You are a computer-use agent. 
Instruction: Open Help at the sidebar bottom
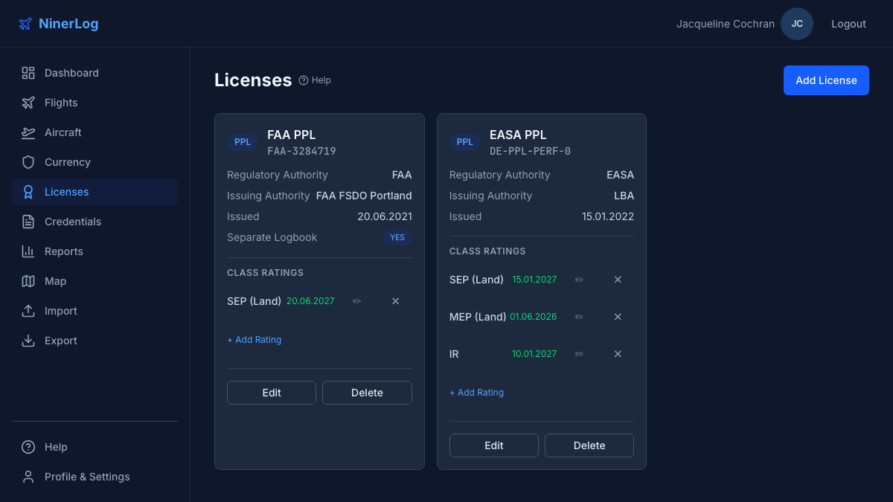pyautogui.click(x=95, y=447)
